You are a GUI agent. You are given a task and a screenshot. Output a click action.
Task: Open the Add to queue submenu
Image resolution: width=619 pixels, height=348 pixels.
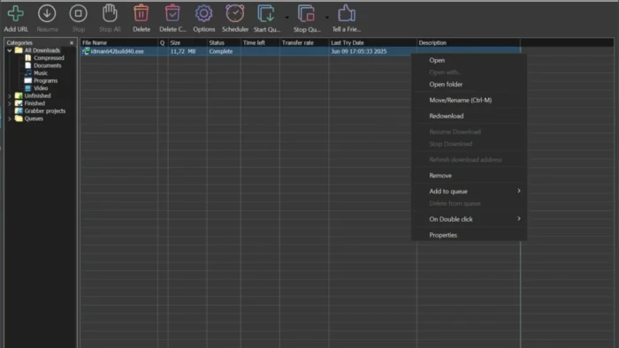coord(469,191)
